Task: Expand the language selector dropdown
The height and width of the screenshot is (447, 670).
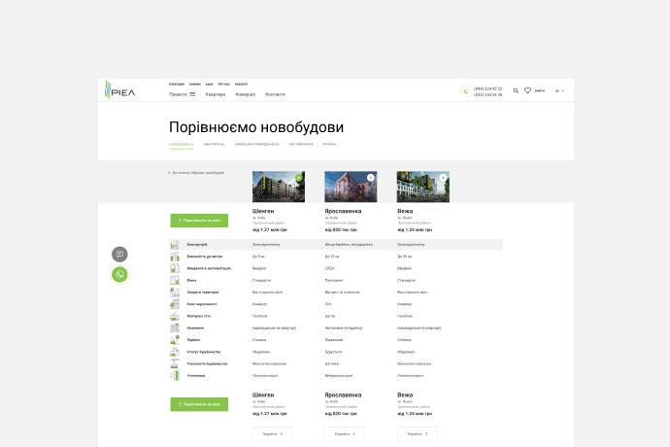Action: pyautogui.click(x=559, y=90)
